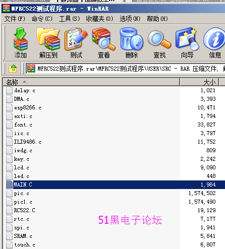Click size value 33,827 of font.c
The width and height of the screenshot is (225, 249).
coord(206,125)
